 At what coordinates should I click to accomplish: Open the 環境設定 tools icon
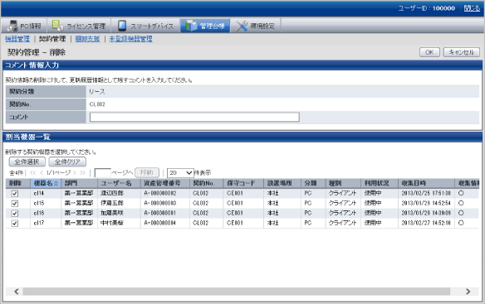point(242,26)
